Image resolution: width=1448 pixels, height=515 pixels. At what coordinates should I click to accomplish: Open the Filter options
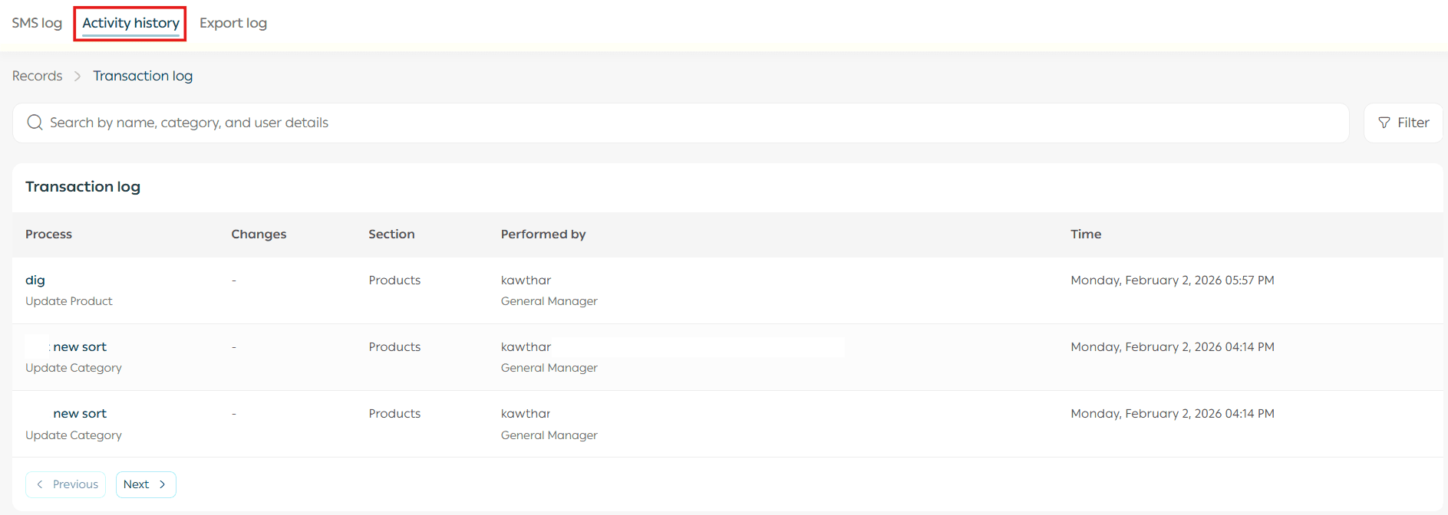click(1403, 123)
